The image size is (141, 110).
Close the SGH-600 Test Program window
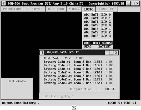(137, 3)
